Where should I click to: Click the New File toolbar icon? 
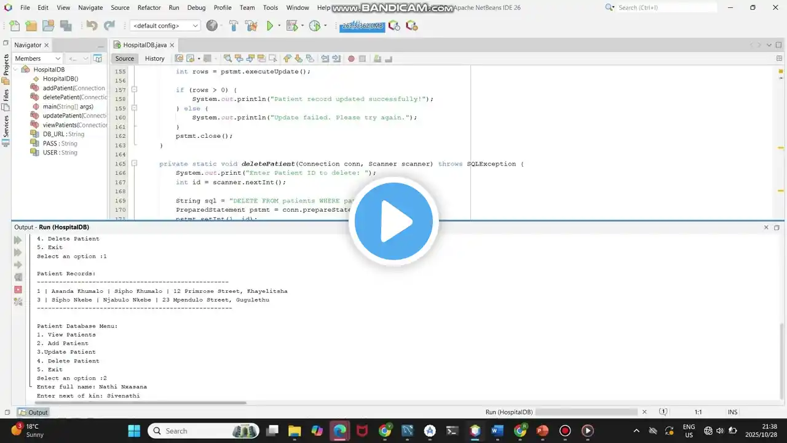[14, 26]
